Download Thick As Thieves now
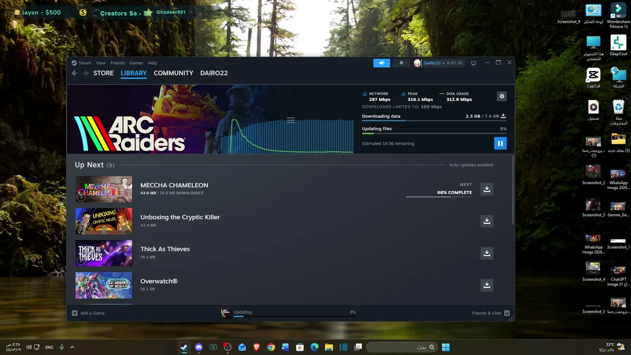The image size is (631, 355). 487,253
